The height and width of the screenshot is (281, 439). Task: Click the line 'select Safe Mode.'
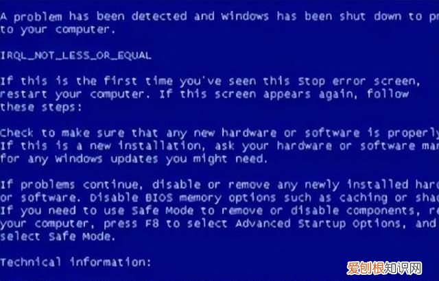(58, 237)
